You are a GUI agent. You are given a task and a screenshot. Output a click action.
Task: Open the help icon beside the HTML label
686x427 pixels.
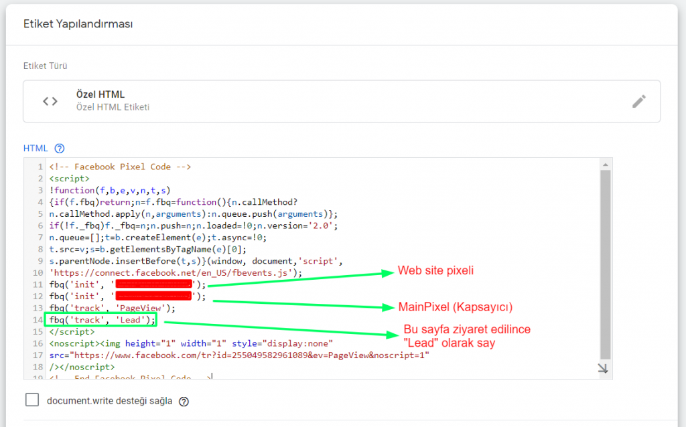pos(60,149)
